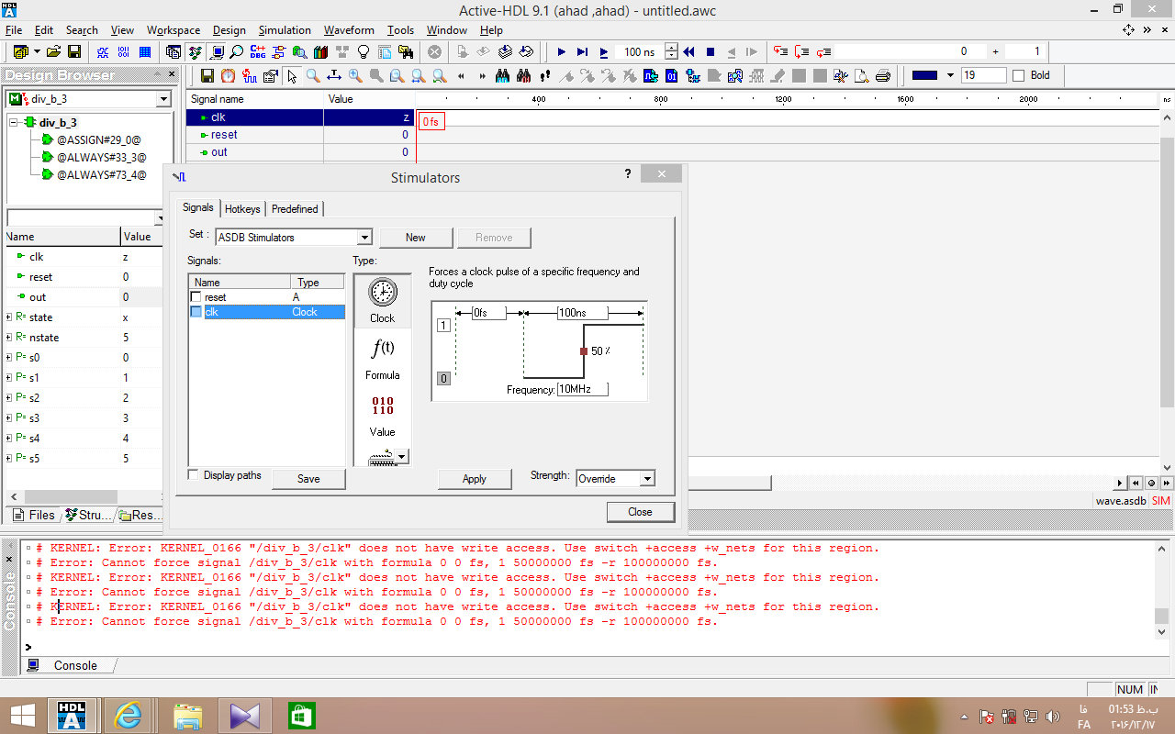
Task: Click waveform save floppy icon
Action: [x=207, y=76]
